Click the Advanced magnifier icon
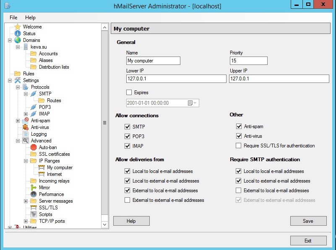This screenshot has width=336, height=250. (x=26, y=141)
